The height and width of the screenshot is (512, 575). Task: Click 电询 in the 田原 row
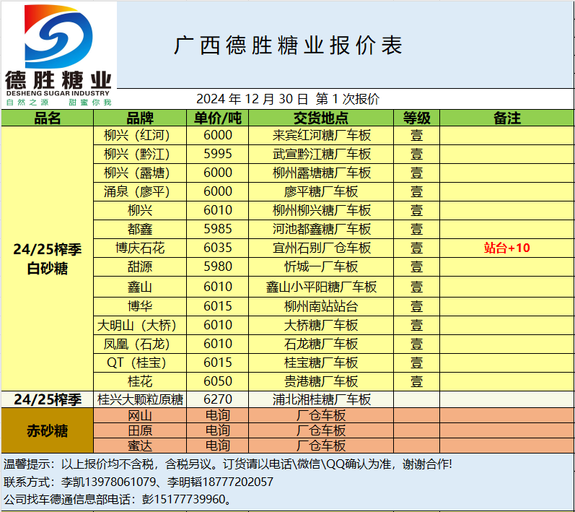pyautogui.click(x=218, y=430)
